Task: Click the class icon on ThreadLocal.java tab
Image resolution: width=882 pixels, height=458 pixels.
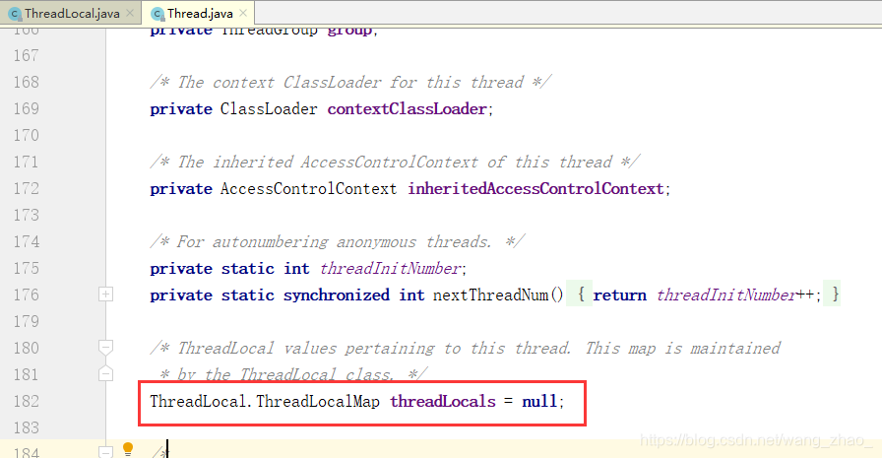Action: click(15, 14)
